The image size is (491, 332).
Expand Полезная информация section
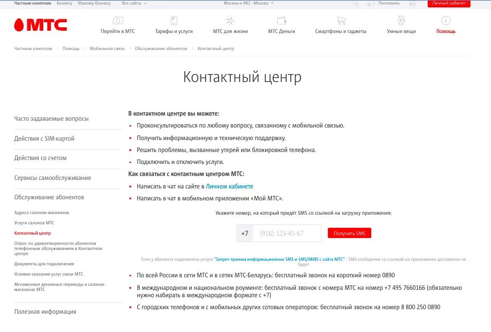pyautogui.click(x=45, y=311)
